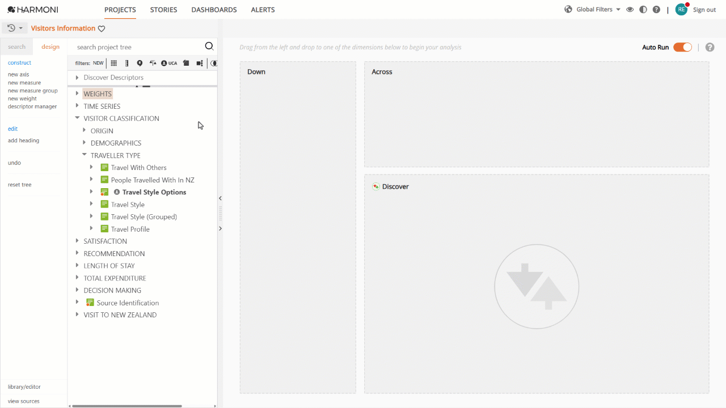Click view sources
This screenshot has height=408, width=726.
24,401
